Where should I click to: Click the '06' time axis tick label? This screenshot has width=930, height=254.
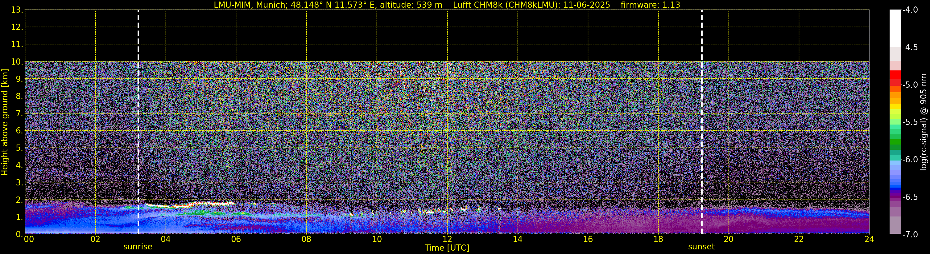tap(236, 239)
